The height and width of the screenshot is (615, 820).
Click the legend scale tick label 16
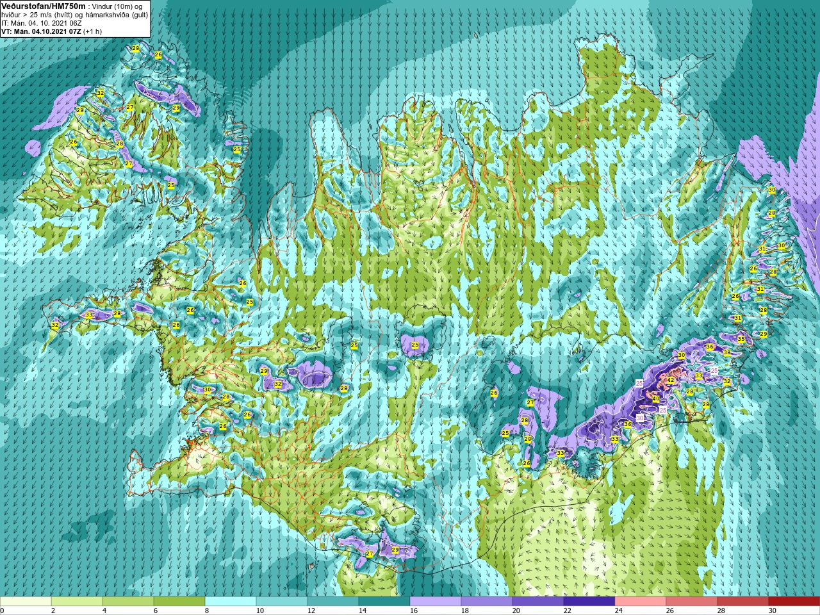(x=414, y=611)
